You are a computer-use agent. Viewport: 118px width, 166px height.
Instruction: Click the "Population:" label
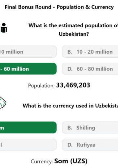click(x=41, y=86)
